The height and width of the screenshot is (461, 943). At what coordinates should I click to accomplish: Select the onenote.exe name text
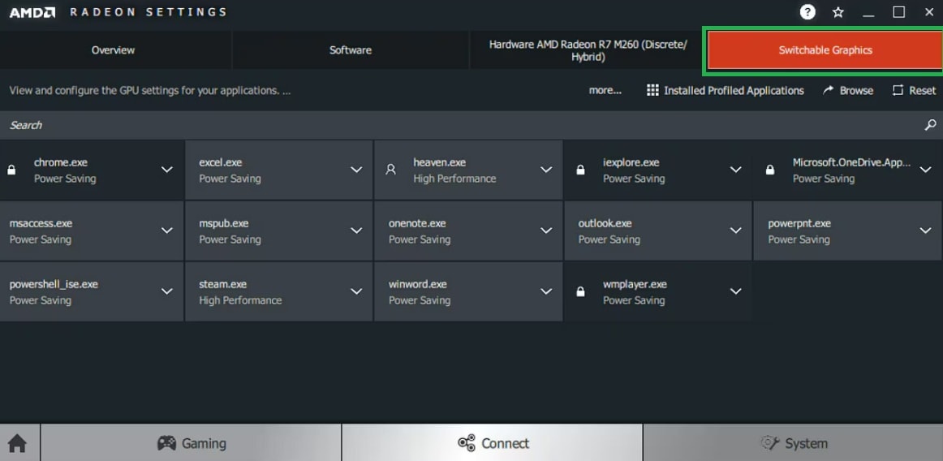click(x=417, y=223)
